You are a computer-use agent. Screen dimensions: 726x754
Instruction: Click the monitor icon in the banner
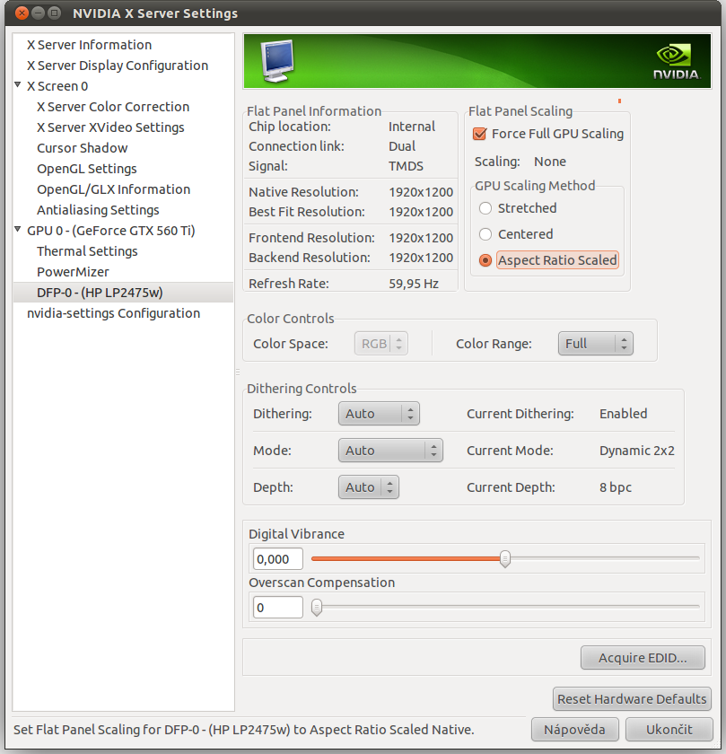[x=277, y=61]
